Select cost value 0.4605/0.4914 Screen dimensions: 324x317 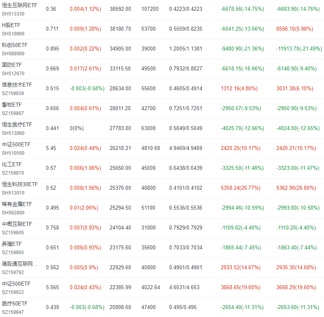(x=185, y=89)
